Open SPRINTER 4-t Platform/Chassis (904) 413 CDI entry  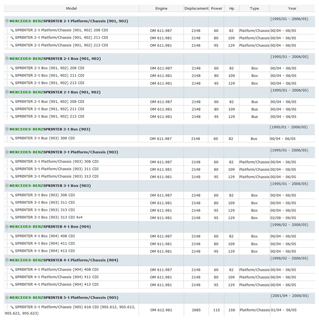click(x=57, y=285)
